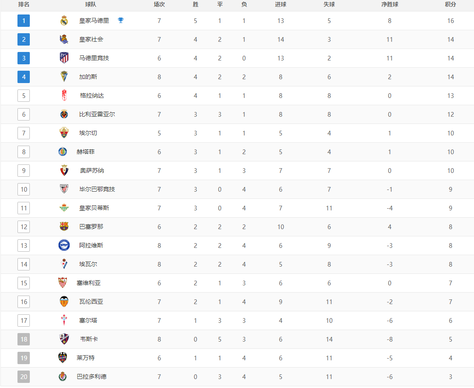Sort by the 净胜球 column header
This screenshot has width=474, height=388.
[x=390, y=5]
